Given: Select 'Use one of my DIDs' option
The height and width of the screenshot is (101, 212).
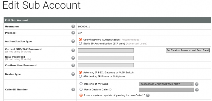Looking at the screenshot, I should [x=81, y=84].
